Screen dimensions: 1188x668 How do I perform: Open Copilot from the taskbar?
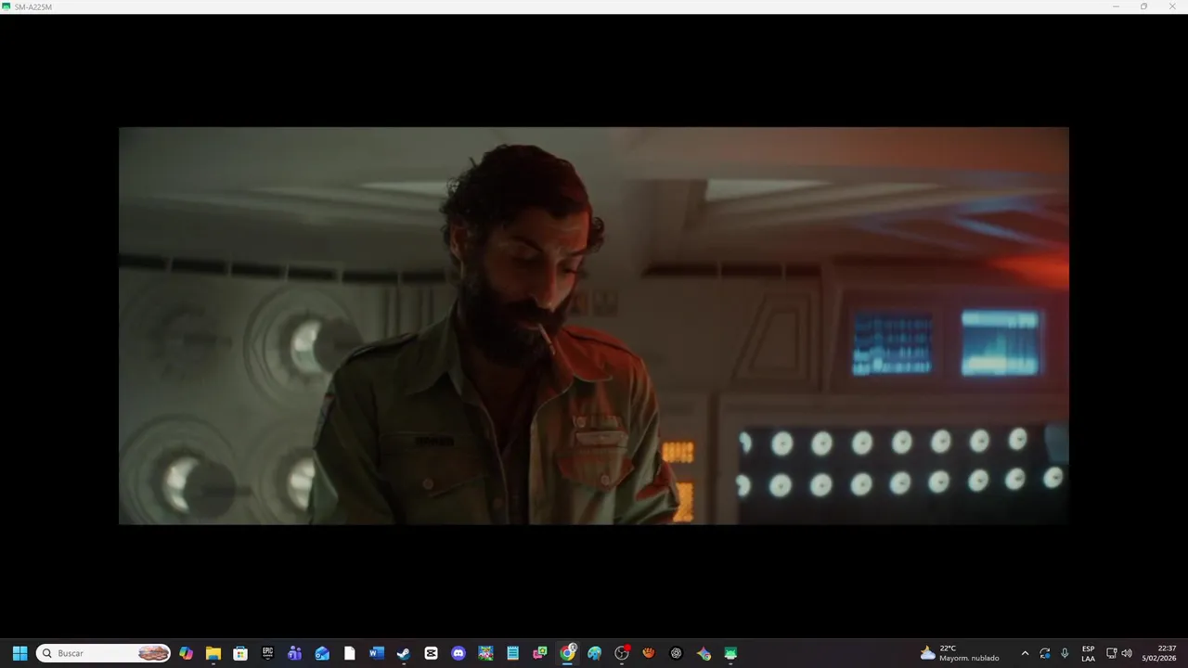coord(186,653)
